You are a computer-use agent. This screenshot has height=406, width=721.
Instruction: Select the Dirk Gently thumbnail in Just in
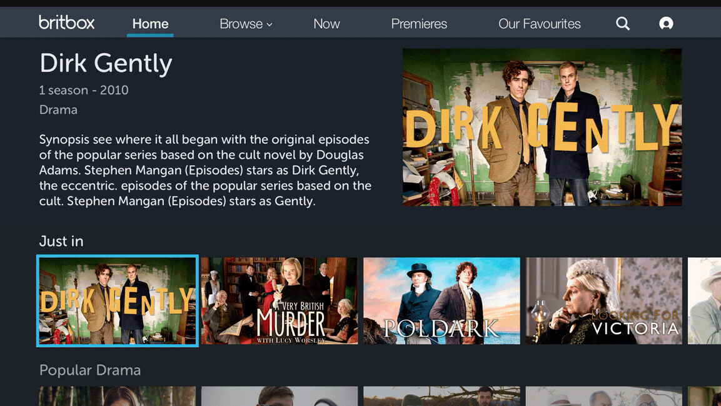tap(118, 301)
